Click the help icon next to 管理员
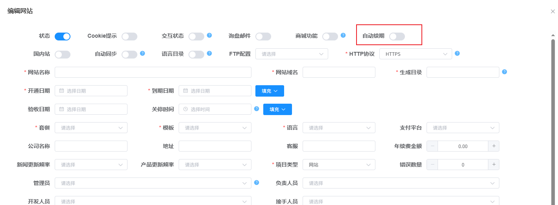Screen dimensions: 558x205 [257, 183]
